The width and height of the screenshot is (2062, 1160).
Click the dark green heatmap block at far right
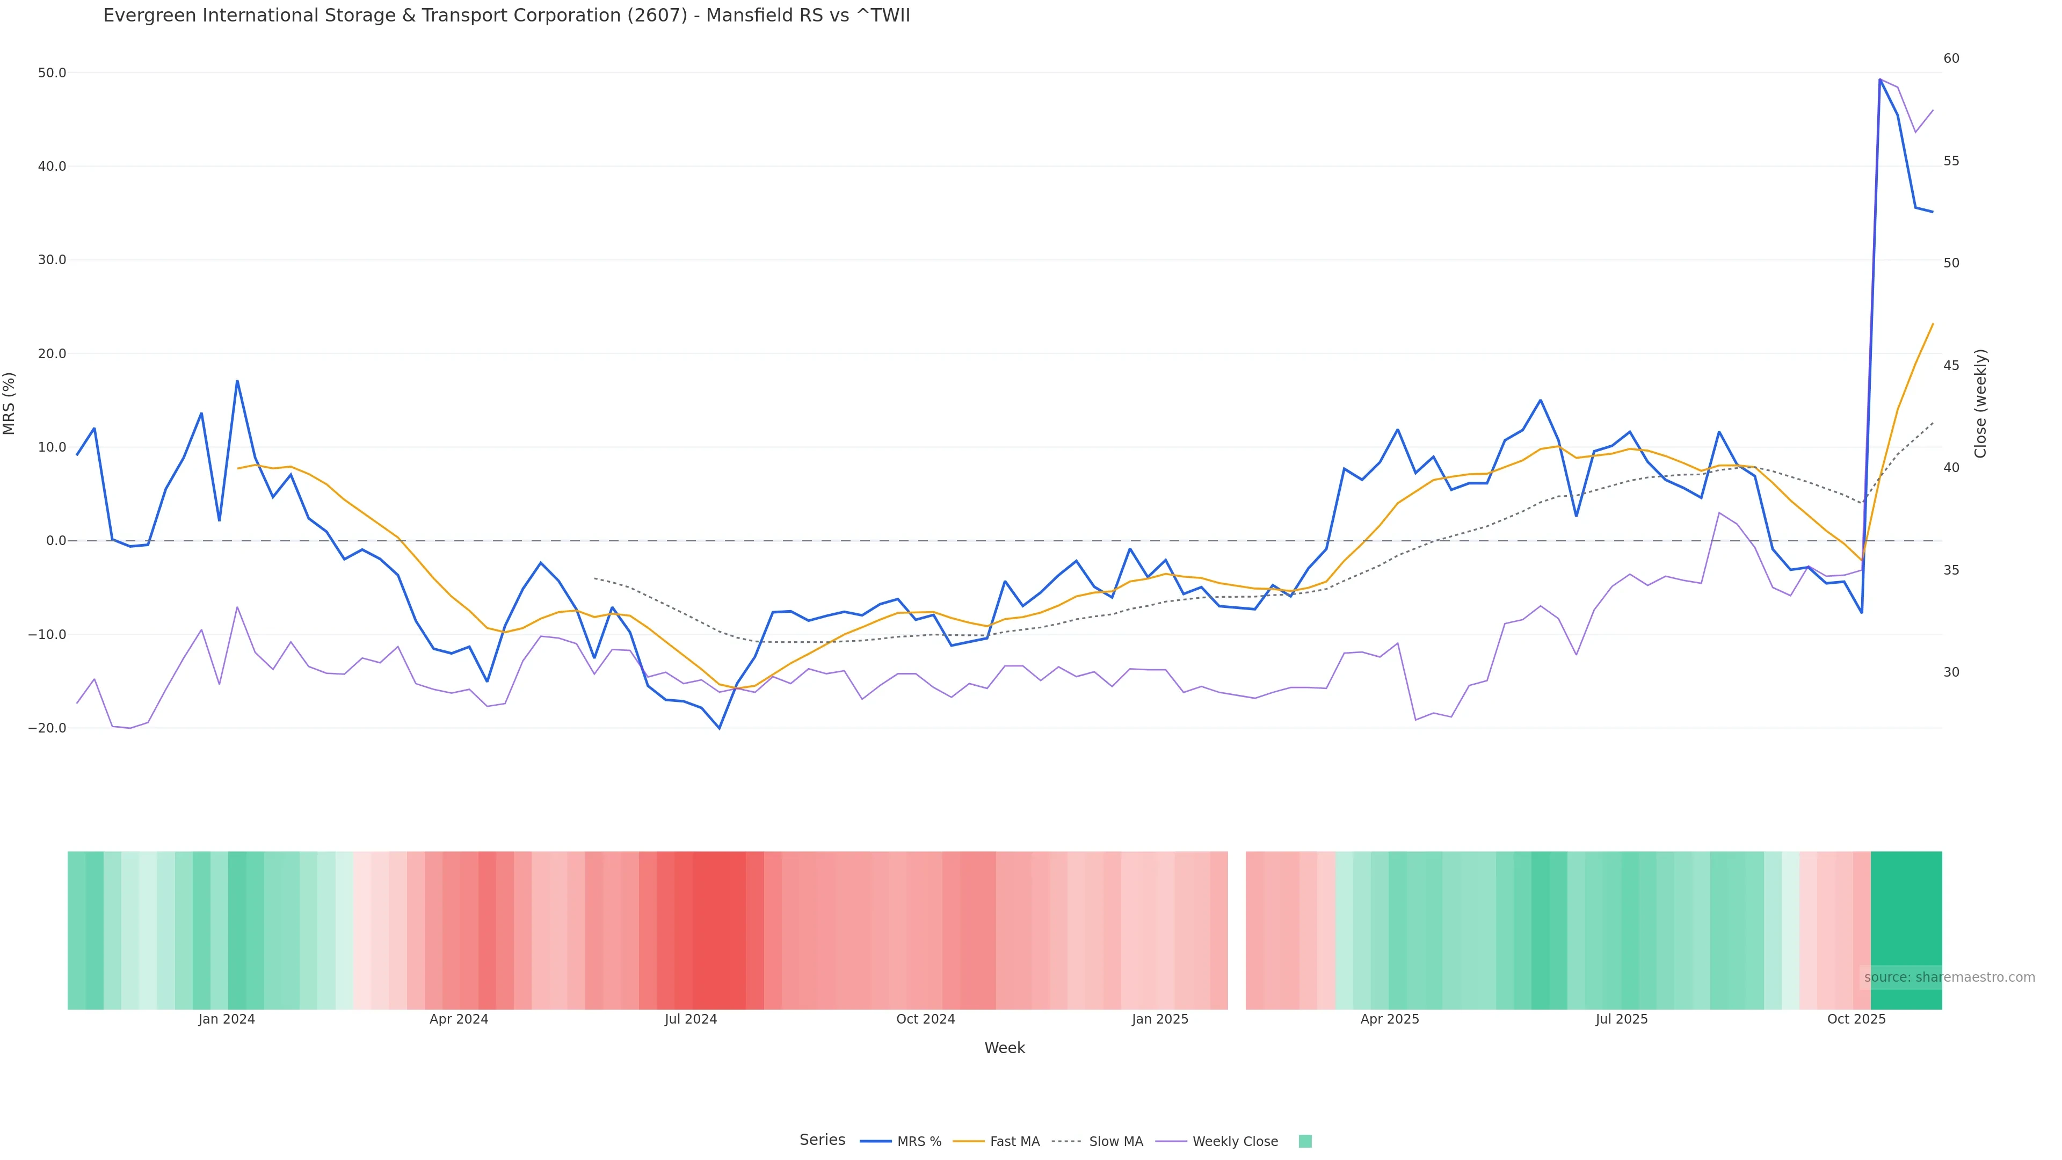pyautogui.click(x=1905, y=930)
